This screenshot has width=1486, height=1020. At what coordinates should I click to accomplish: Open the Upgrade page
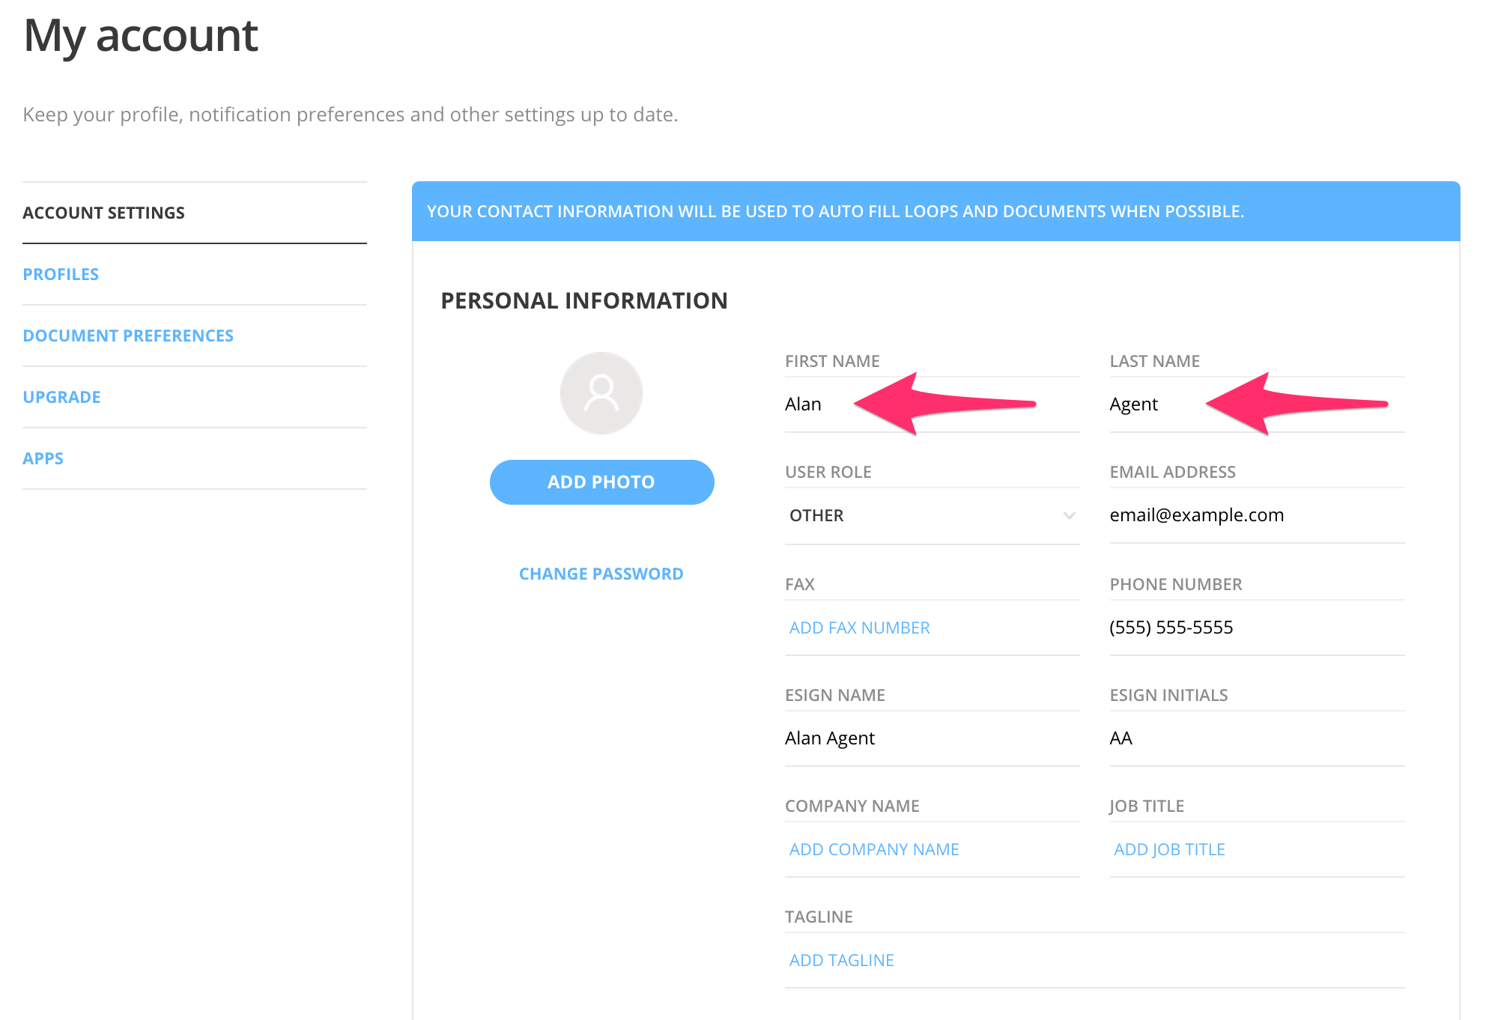pos(61,396)
